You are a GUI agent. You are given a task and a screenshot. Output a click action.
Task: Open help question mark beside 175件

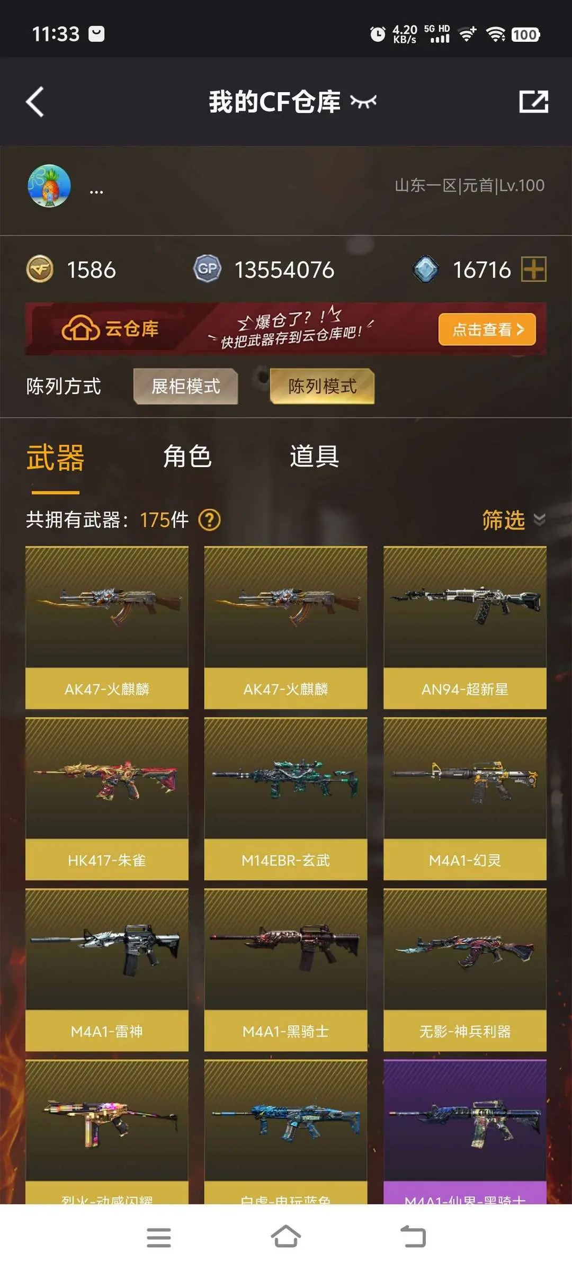tap(210, 520)
